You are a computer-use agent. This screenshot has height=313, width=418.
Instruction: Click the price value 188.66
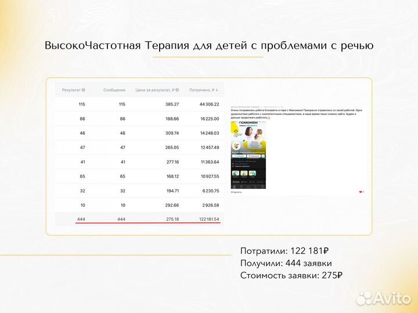click(172, 119)
